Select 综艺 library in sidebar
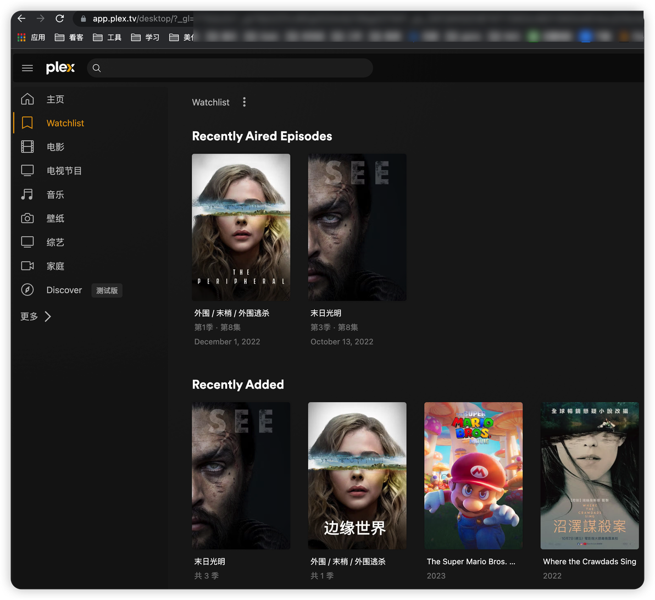Image resolution: width=655 pixels, height=600 pixels. click(55, 242)
